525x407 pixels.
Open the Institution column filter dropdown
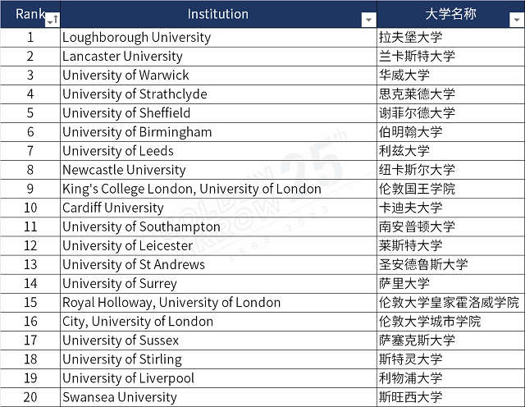click(x=368, y=20)
